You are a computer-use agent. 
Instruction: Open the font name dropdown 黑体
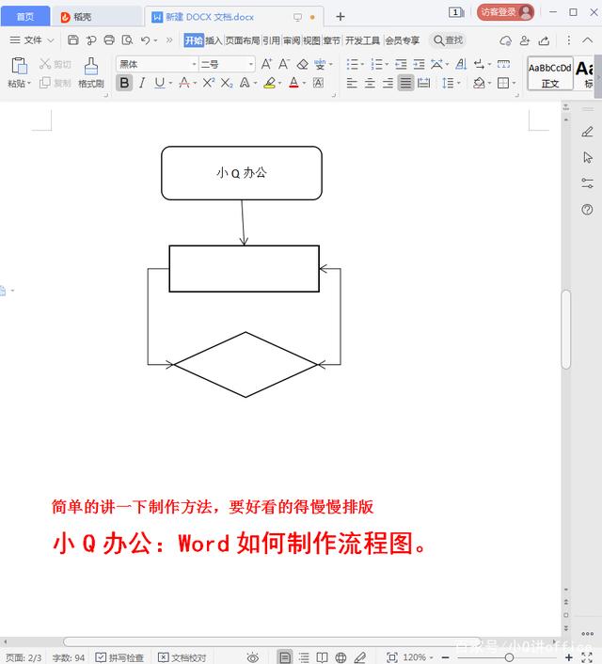(194, 64)
